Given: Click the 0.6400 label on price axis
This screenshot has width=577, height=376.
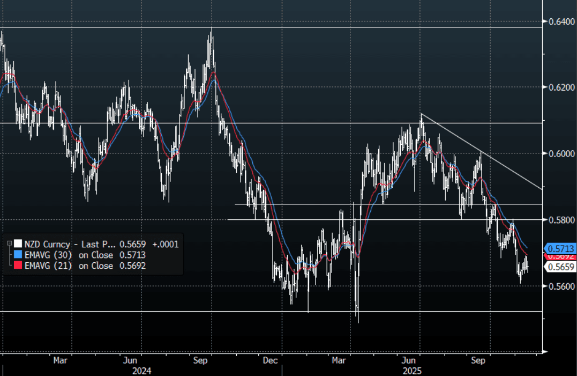Looking at the screenshot, I should 560,21.
